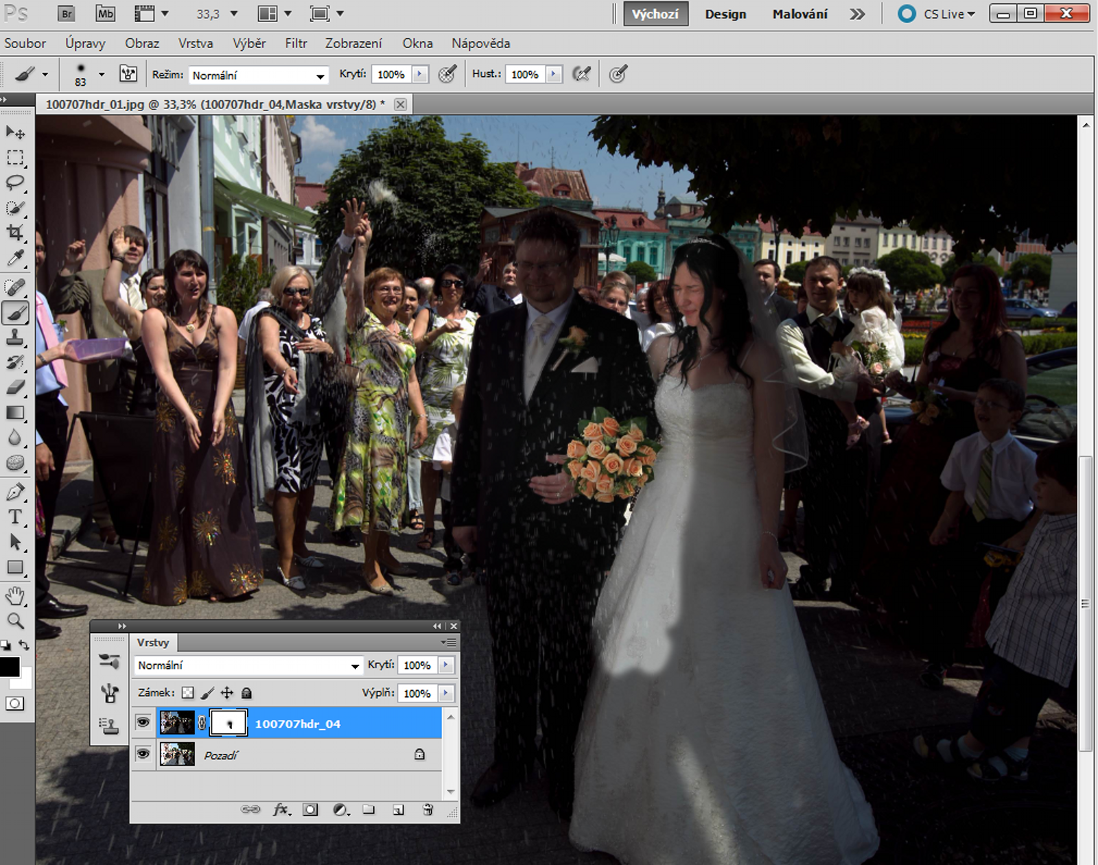This screenshot has height=865, width=1098.
Task: Switch to the Design workspace
Action: click(725, 14)
